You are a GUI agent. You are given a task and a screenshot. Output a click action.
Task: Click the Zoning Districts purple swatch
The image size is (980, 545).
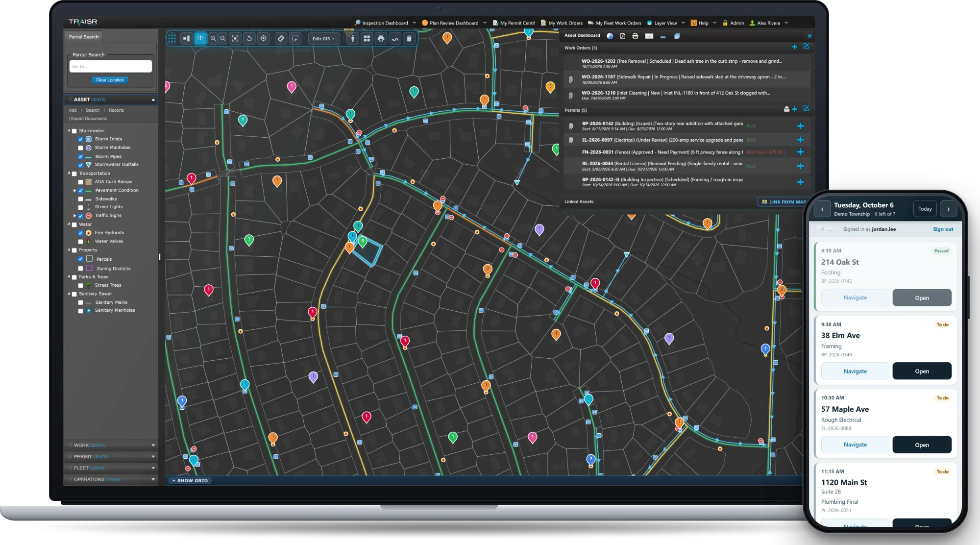tap(90, 268)
